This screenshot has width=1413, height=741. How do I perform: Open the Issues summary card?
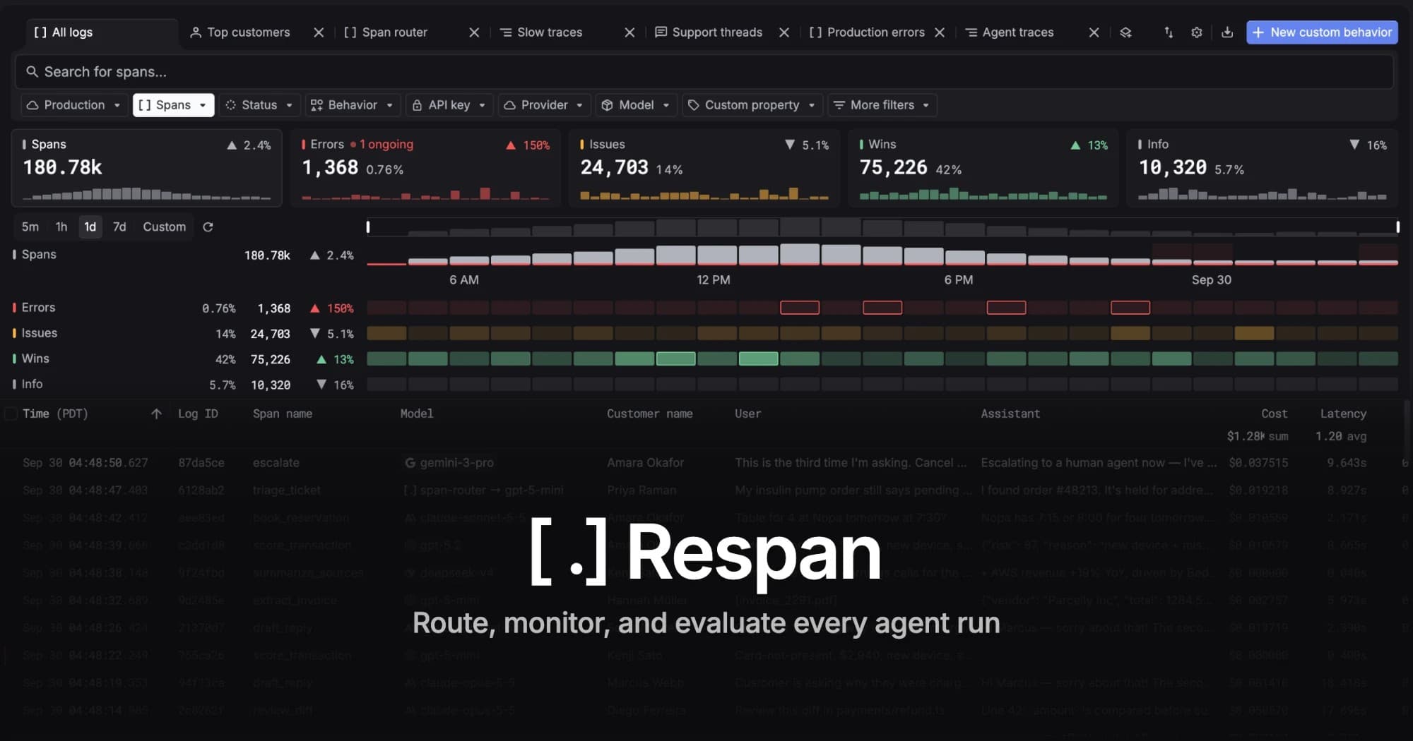click(x=704, y=168)
